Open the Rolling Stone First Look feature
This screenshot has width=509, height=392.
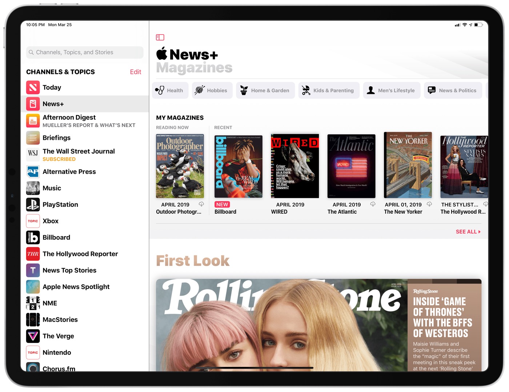(x=318, y=325)
